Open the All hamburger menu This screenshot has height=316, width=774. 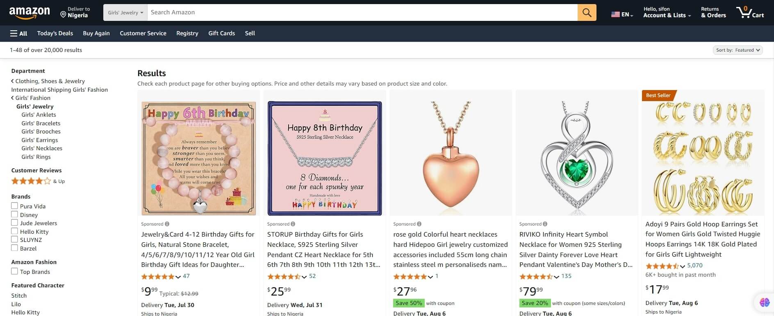pyautogui.click(x=19, y=33)
